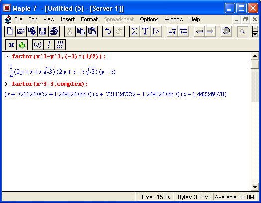Click the Available: 99.8M status field
This screenshot has height=203, width=261.
[x=234, y=197]
